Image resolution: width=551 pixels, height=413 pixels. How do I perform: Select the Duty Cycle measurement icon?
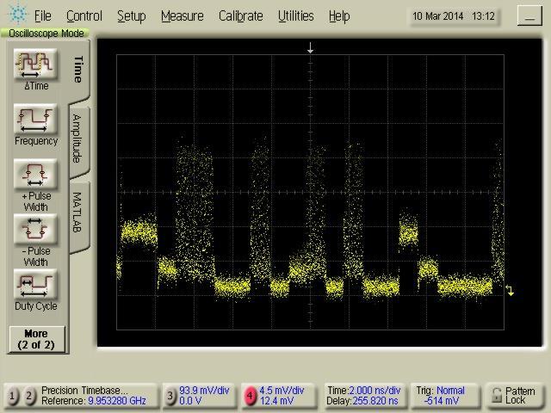pyautogui.click(x=35, y=284)
